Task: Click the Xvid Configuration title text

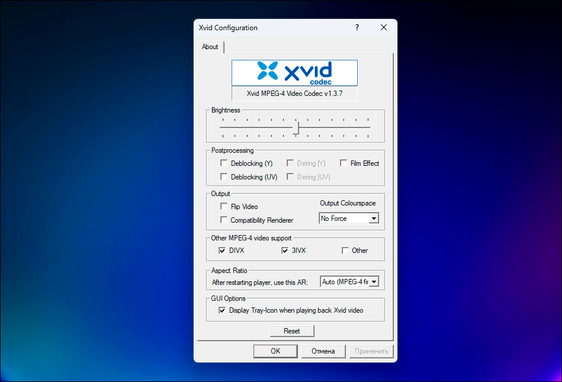Action: pyautogui.click(x=228, y=28)
